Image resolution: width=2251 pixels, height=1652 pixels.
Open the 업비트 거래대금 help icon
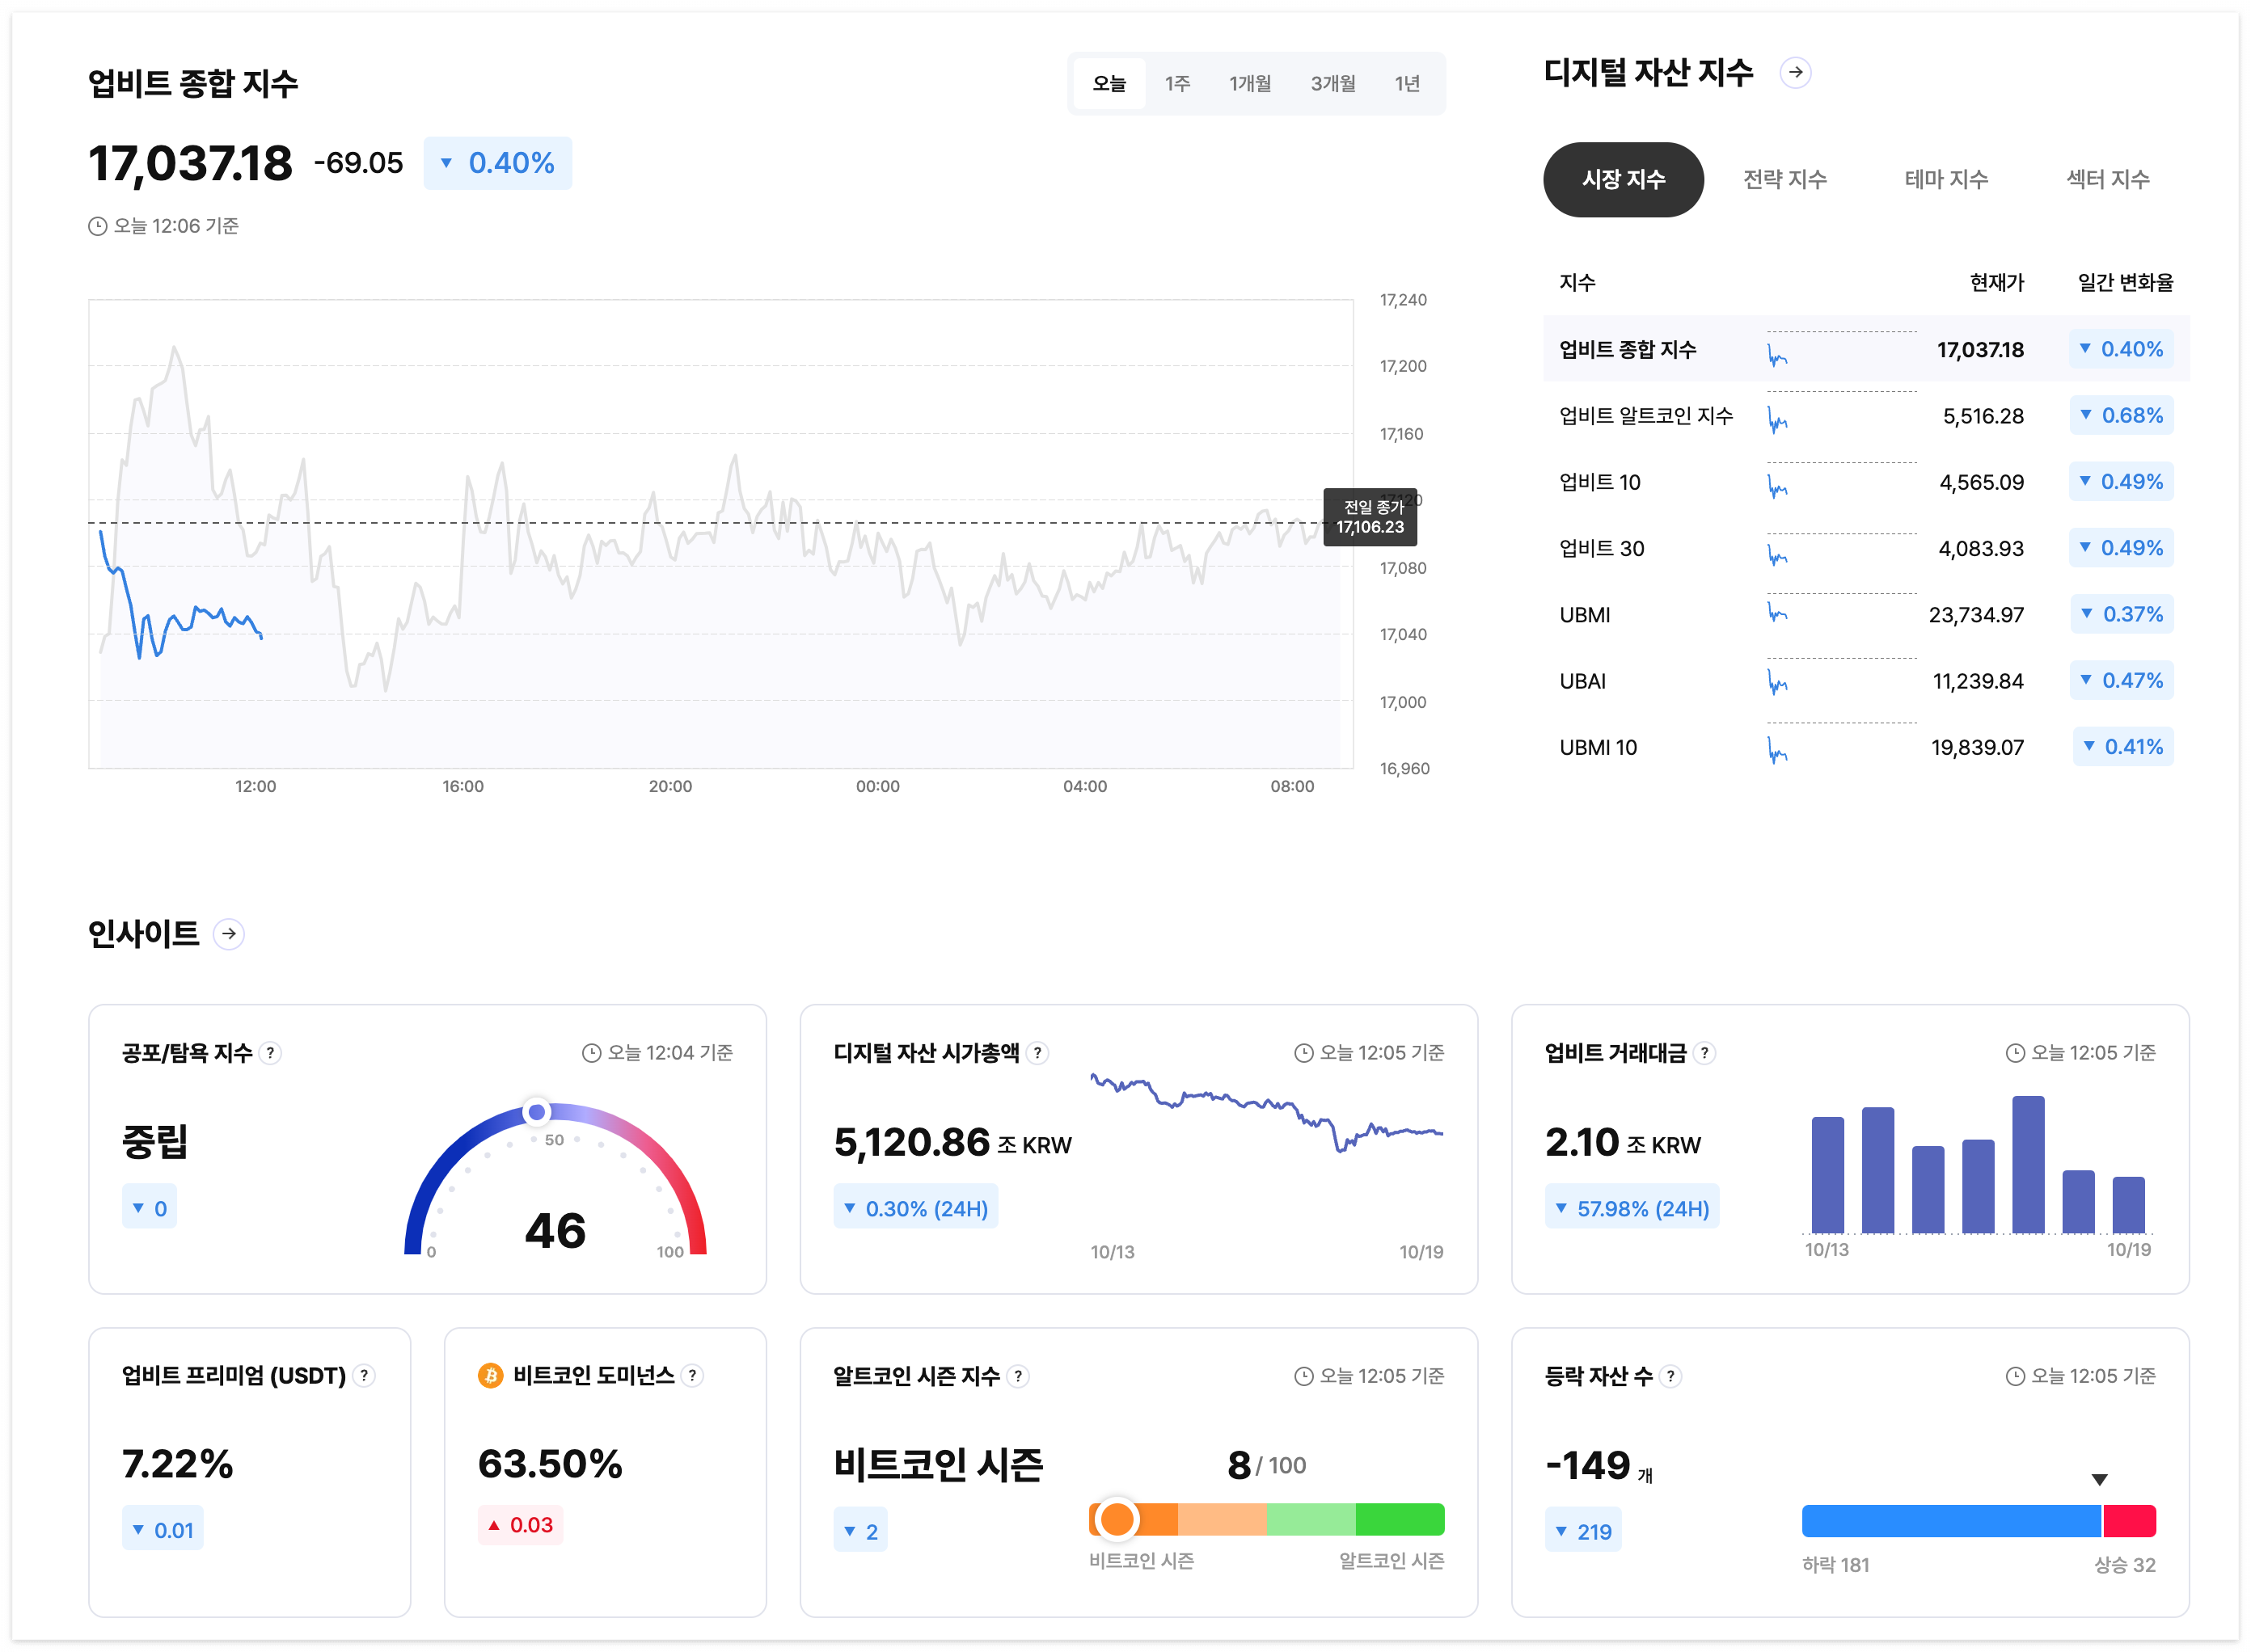tap(1707, 1052)
